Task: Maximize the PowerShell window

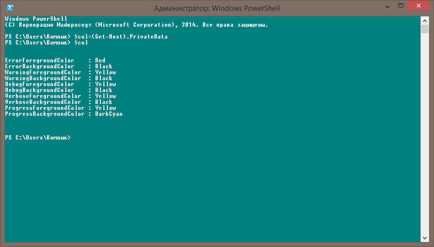Action: click(401, 6)
